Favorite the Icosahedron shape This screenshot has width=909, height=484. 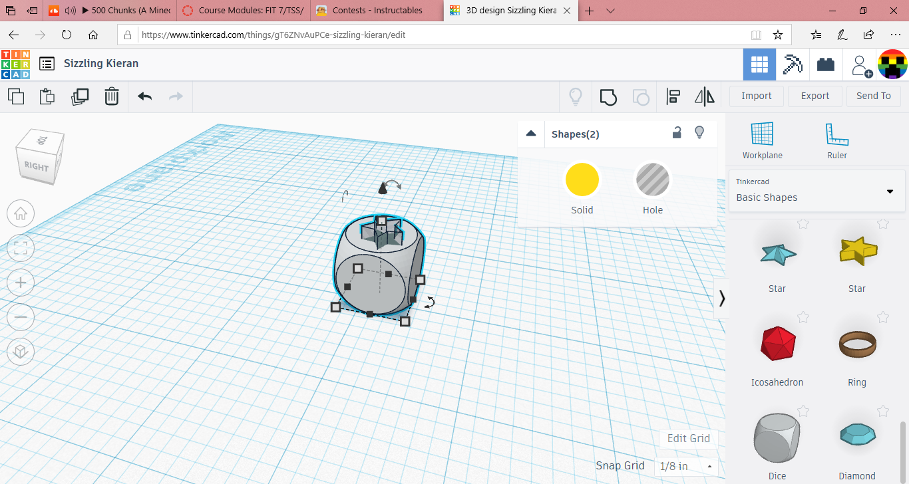803,318
